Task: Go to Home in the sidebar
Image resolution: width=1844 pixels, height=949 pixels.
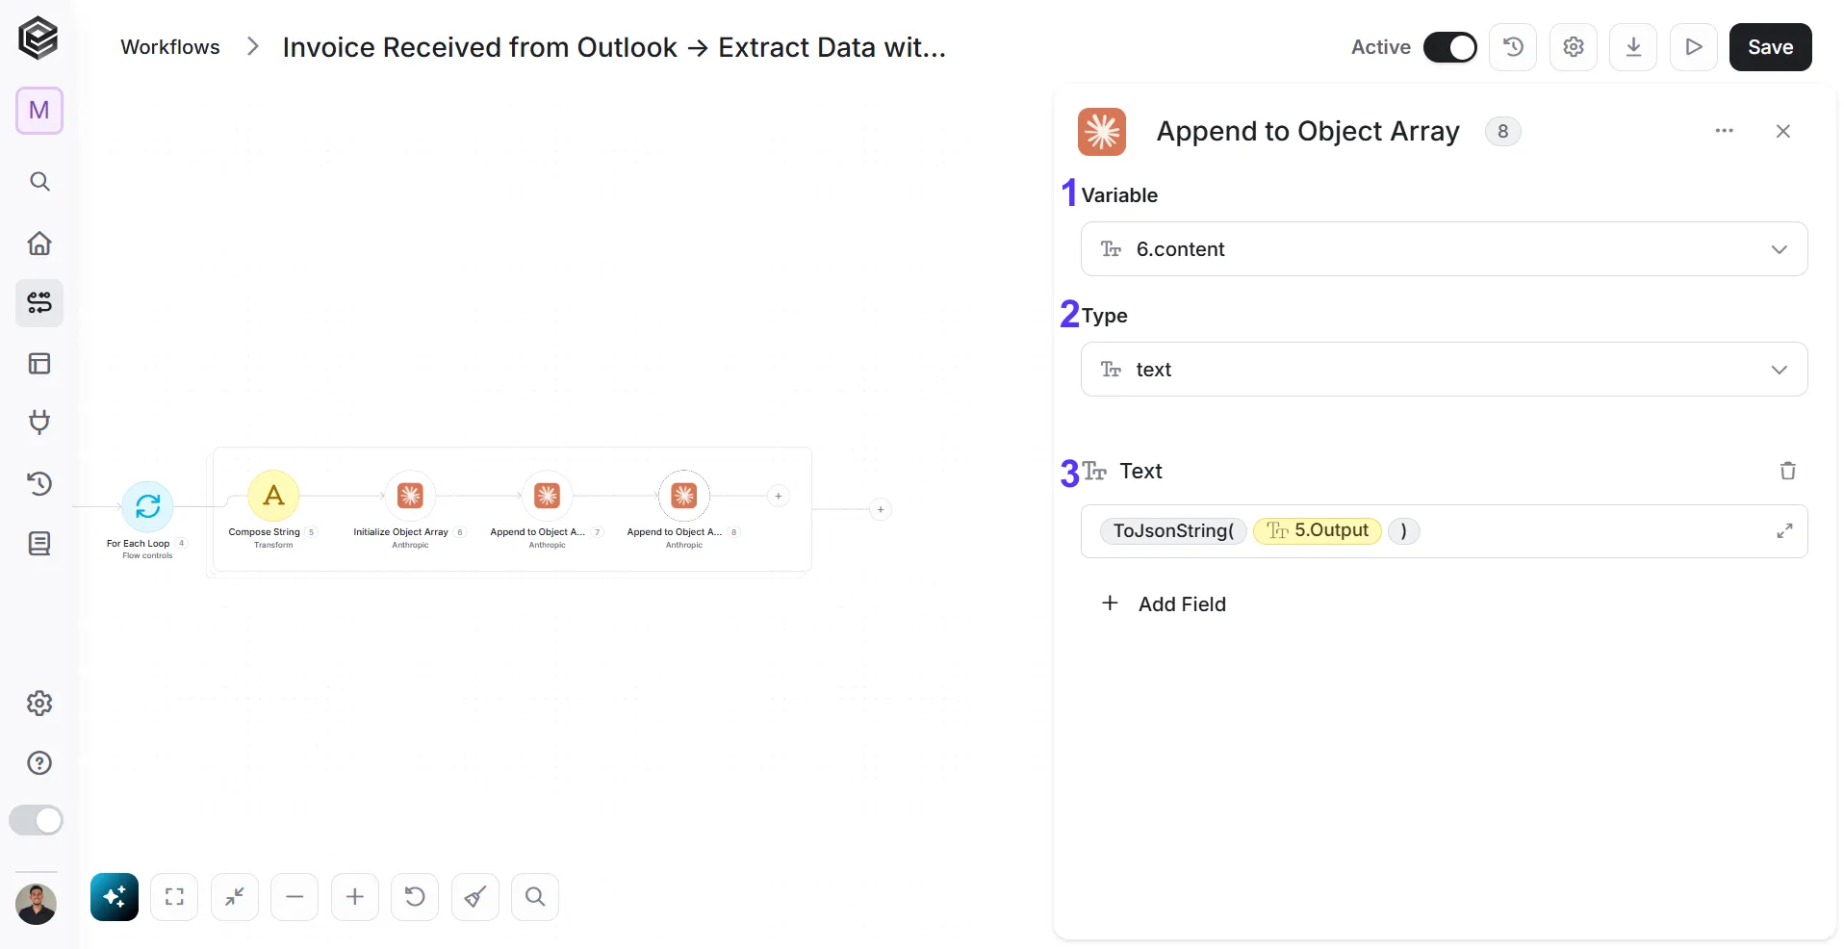Action: [x=39, y=243]
